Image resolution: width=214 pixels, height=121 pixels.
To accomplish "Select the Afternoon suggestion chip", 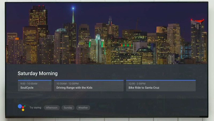I will click(52, 108).
